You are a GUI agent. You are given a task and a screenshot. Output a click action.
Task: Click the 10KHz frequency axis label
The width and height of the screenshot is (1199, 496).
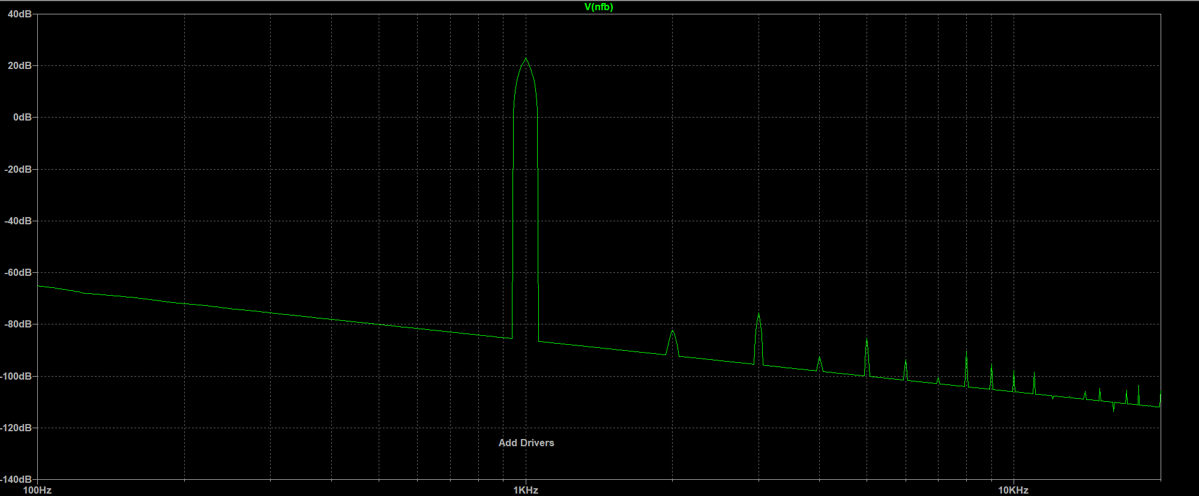[x=1014, y=490]
